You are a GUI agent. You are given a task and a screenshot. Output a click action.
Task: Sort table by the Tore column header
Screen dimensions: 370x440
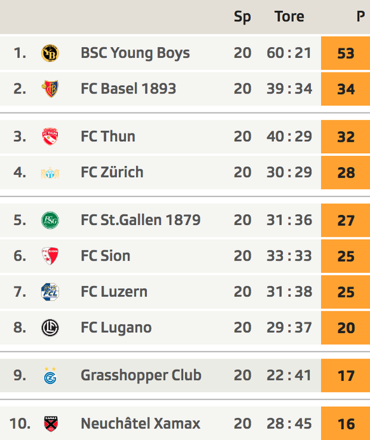pyautogui.click(x=289, y=17)
